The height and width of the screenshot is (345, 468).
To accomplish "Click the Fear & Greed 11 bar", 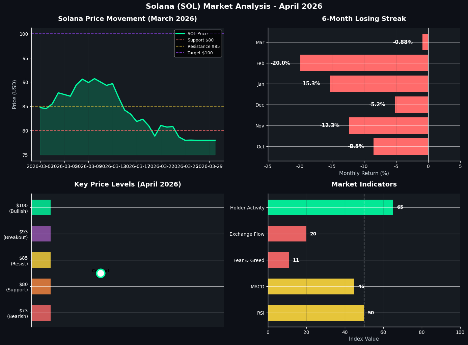I will [x=278, y=260].
